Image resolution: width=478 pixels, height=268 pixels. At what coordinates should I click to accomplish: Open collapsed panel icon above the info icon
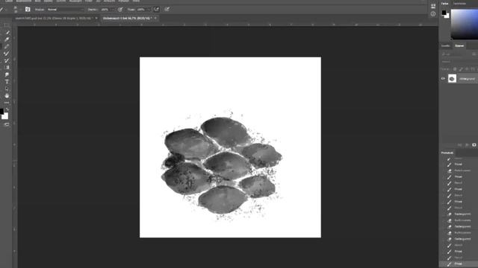pyautogui.click(x=433, y=6)
